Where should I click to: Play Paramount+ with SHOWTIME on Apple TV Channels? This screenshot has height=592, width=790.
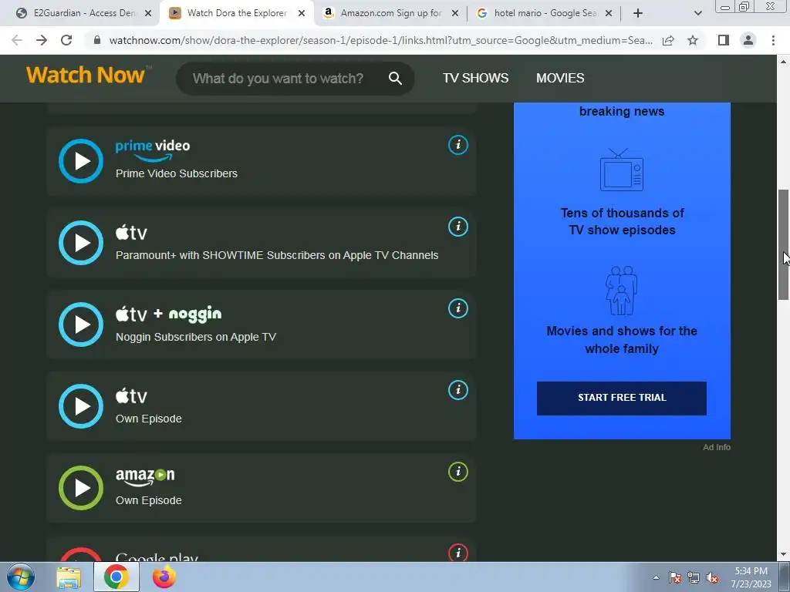(80, 243)
